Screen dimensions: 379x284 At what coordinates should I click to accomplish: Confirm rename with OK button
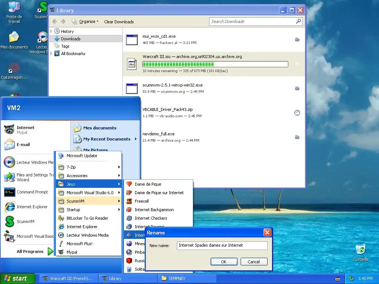point(224,261)
